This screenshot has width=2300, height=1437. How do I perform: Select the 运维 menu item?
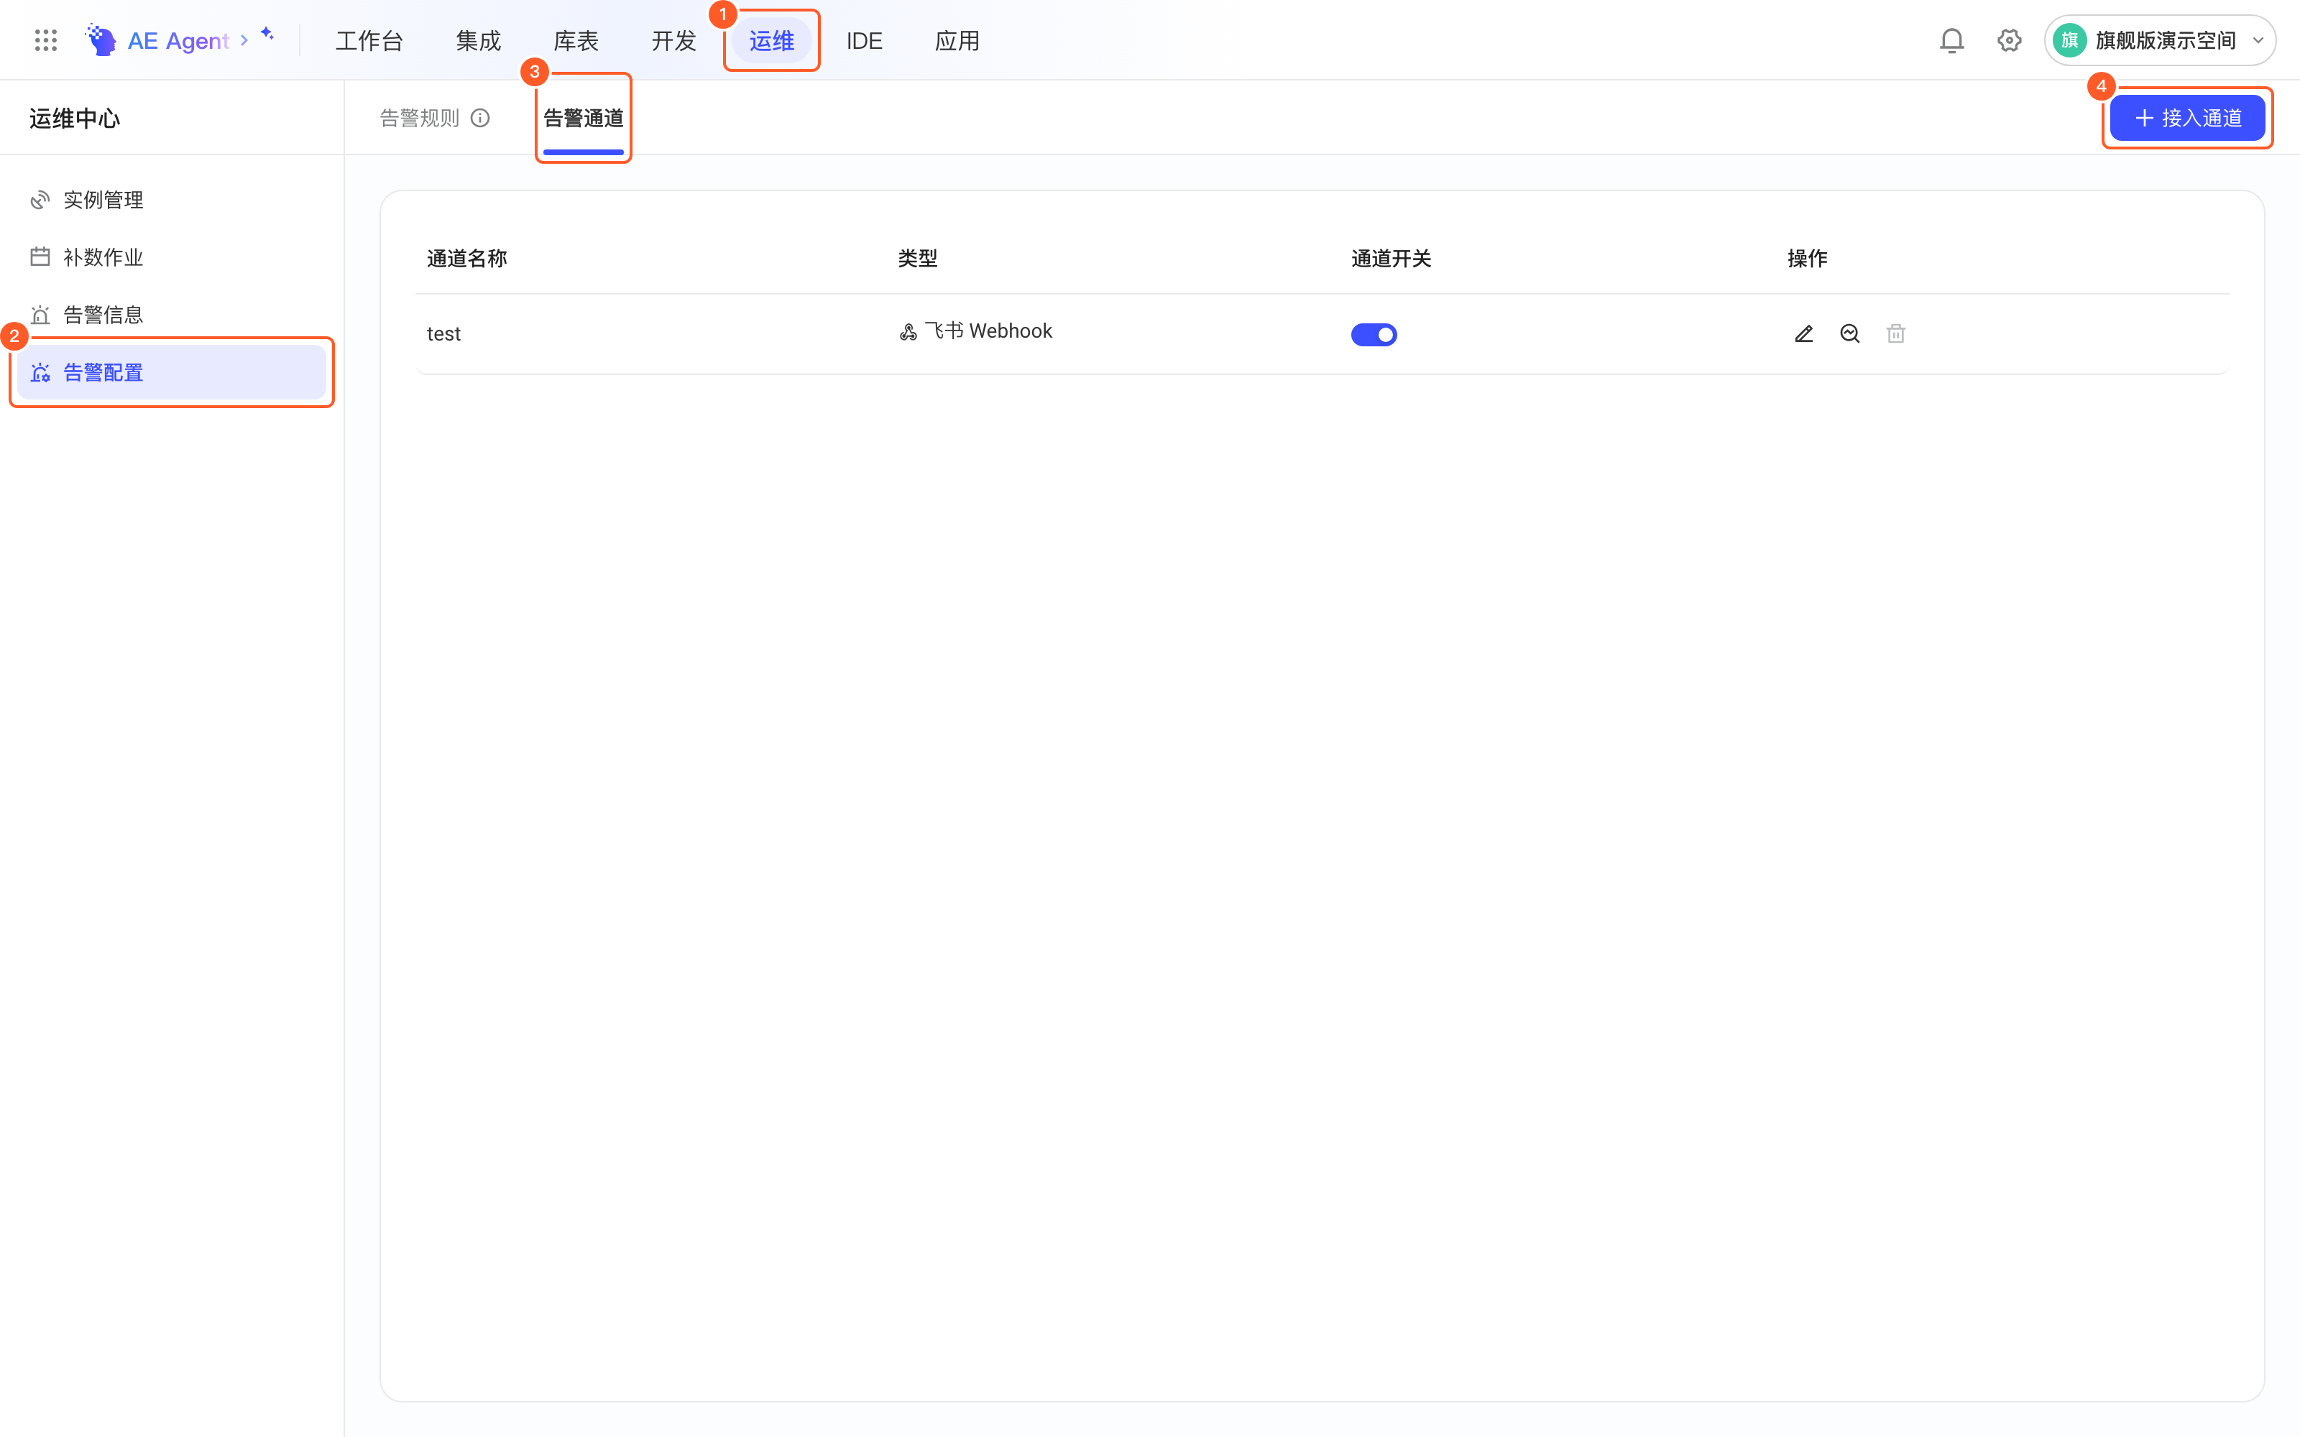point(772,41)
